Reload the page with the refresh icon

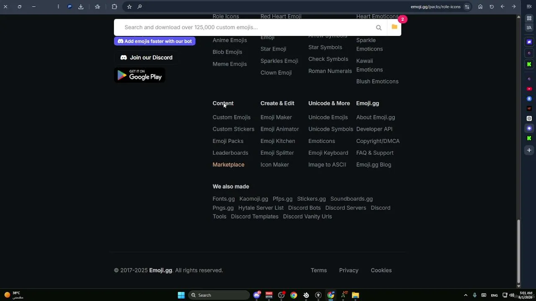492,7
